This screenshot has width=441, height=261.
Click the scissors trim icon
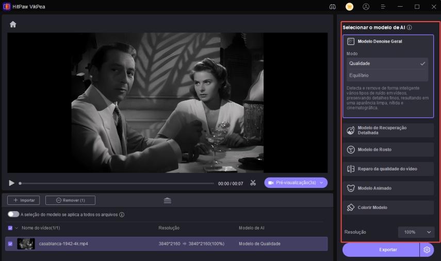(253, 183)
